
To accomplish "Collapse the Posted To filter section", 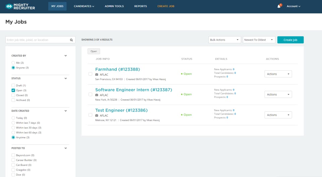I will point(65,148).
